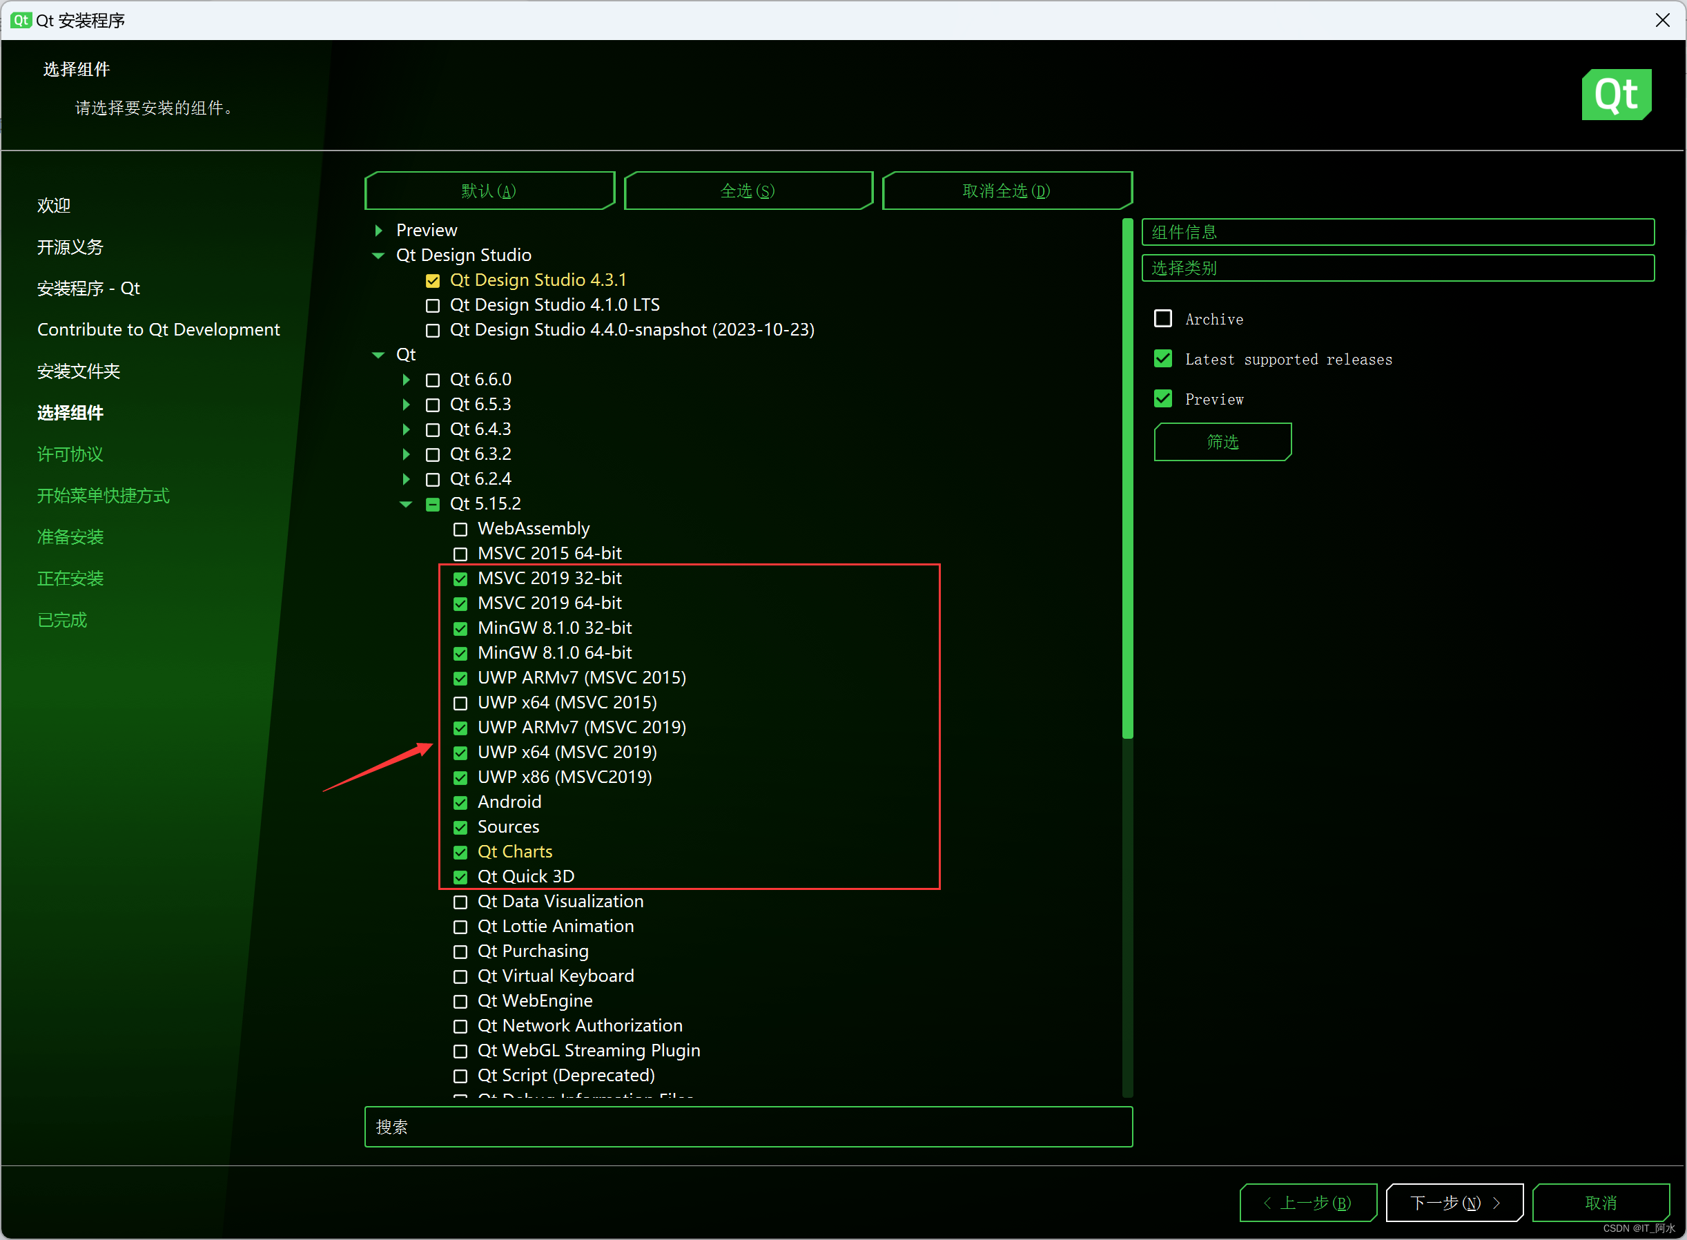The image size is (1687, 1240).
Task: Collapse the Qt 5.15.2 node
Action: point(406,505)
